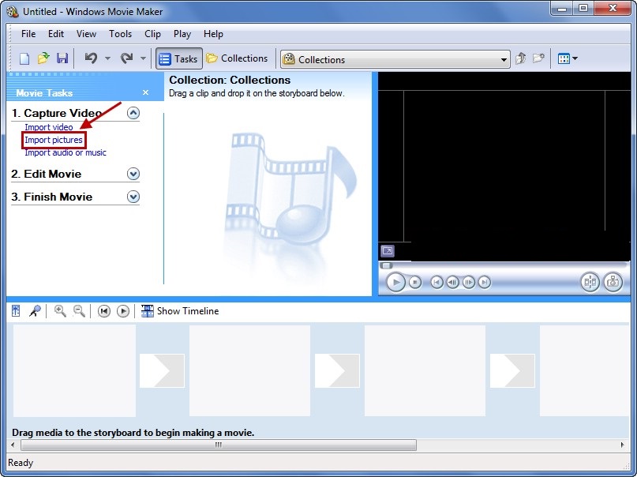Expand the Edit Movie section
Viewport: 637px width, 477px height.
(133, 174)
